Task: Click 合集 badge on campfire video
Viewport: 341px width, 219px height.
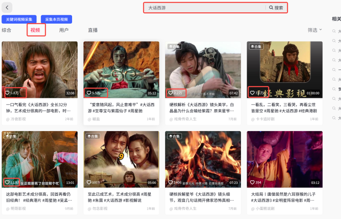Action: 175,136
